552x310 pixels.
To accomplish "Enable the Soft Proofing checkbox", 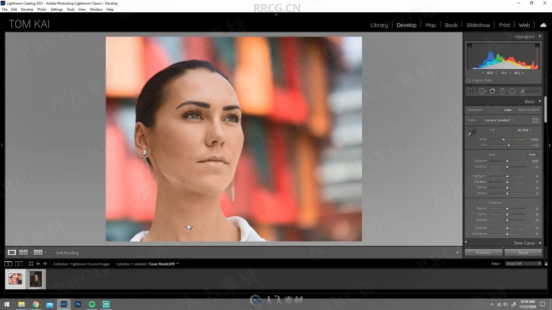I will point(53,253).
